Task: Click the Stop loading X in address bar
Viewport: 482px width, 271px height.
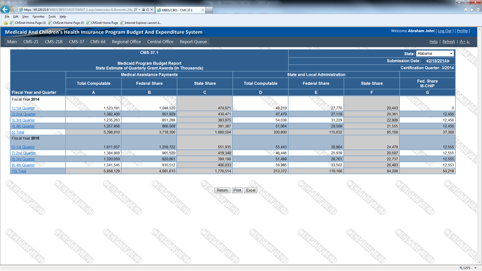Action: pos(152,10)
